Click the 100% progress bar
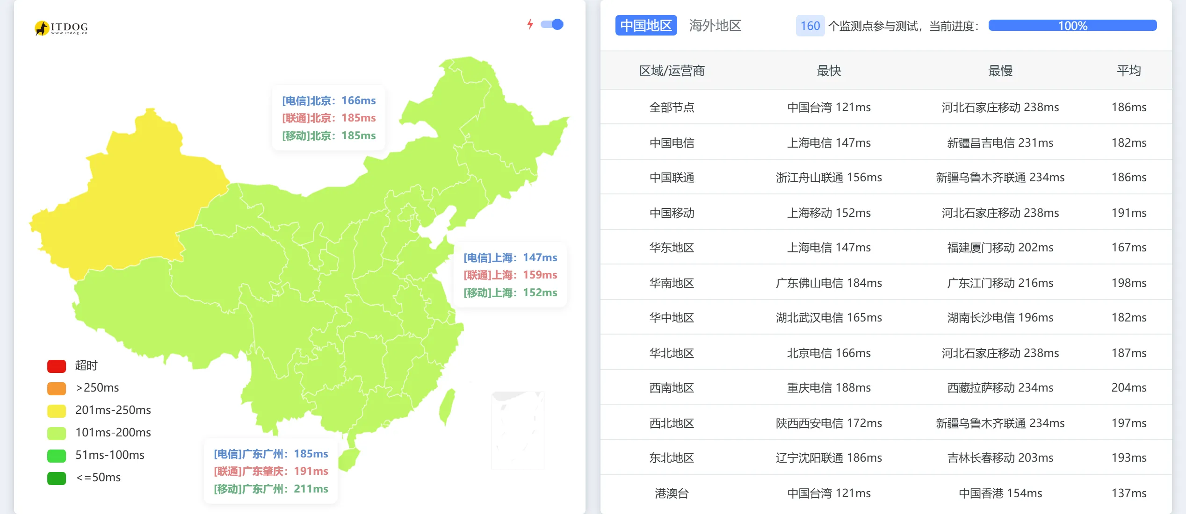 [x=1072, y=26]
